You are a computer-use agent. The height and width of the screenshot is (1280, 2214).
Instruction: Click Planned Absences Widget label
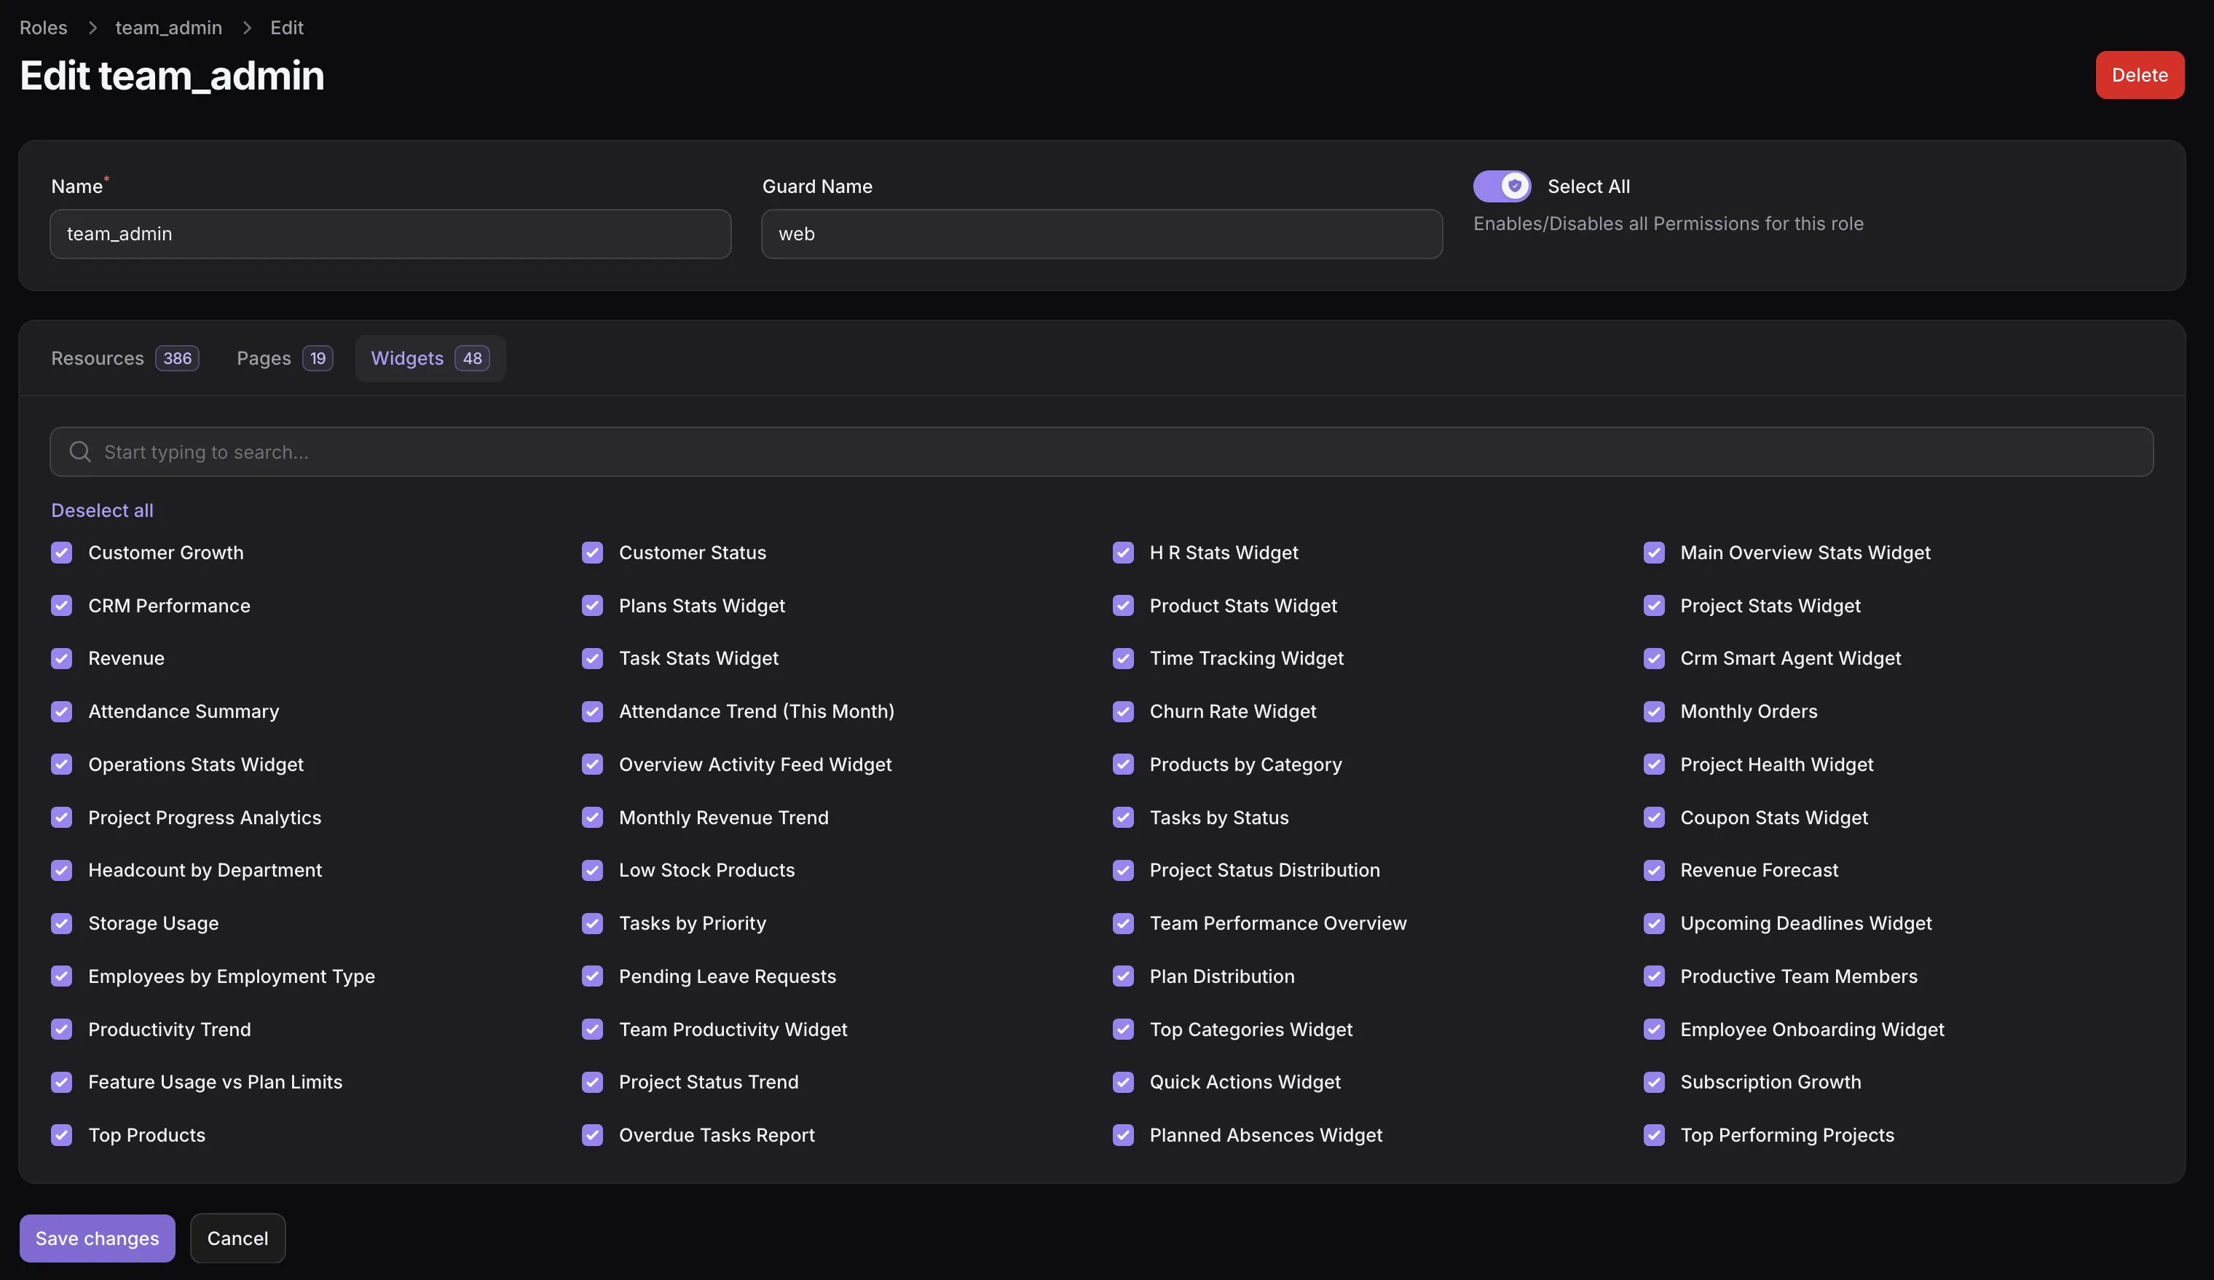(x=1266, y=1135)
